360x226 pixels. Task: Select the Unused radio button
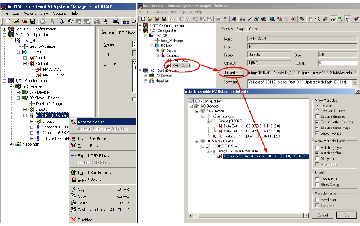click(317, 106)
